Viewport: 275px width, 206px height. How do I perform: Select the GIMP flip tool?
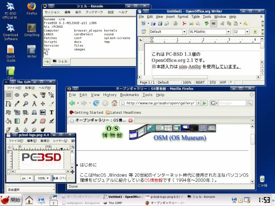43,112
